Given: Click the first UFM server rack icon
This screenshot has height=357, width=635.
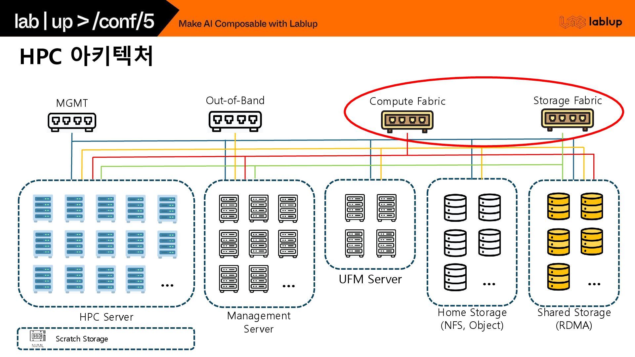Looking at the screenshot, I should [355, 208].
